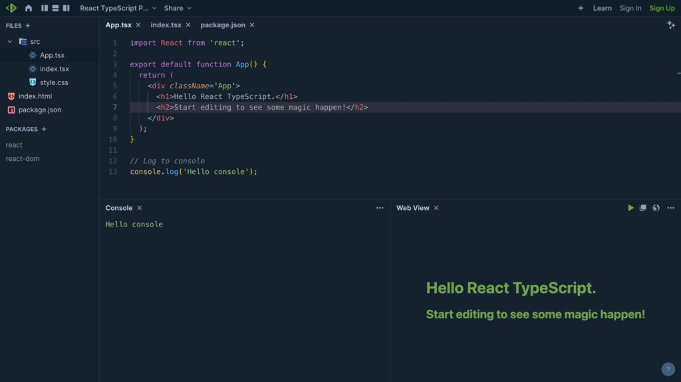Image resolution: width=681 pixels, height=382 pixels.
Task: Click the Sign Up link
Action: (x=662, y=8)
